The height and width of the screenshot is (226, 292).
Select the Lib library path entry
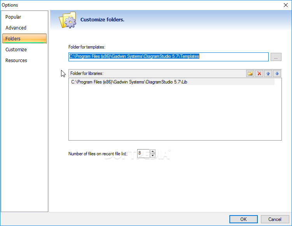pos(173,82)
